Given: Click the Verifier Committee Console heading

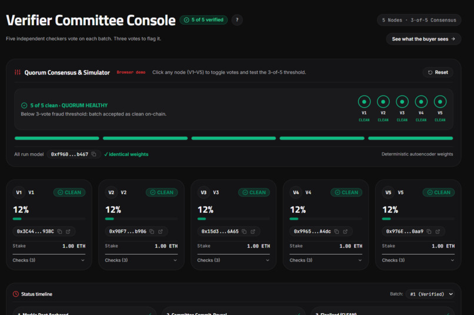Looking at the screenshot, I should pos(91,21).
